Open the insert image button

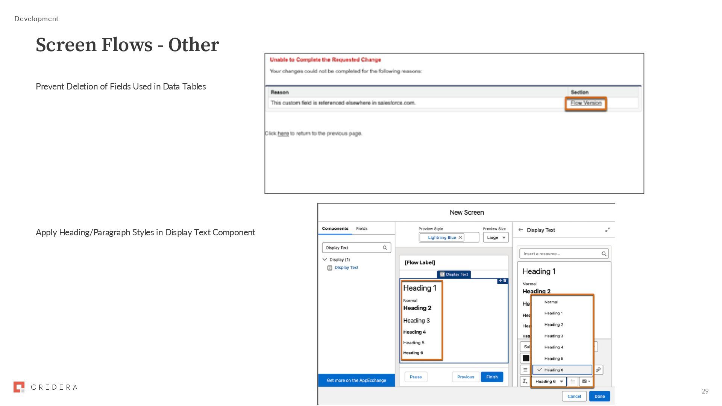coord(586,381)
